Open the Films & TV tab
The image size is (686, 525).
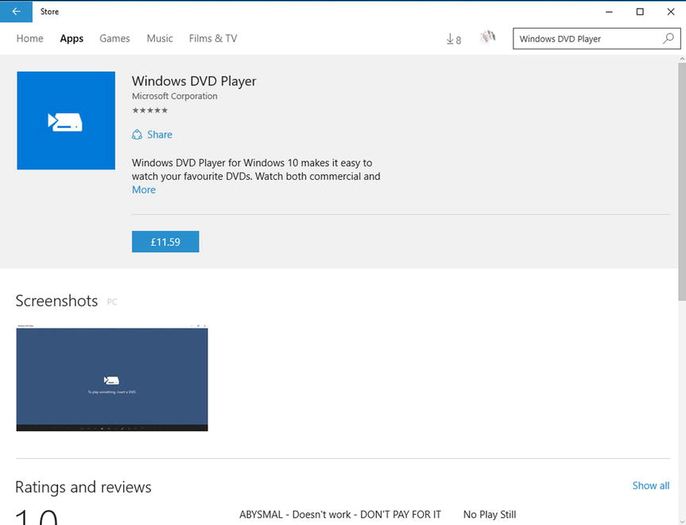213,38
